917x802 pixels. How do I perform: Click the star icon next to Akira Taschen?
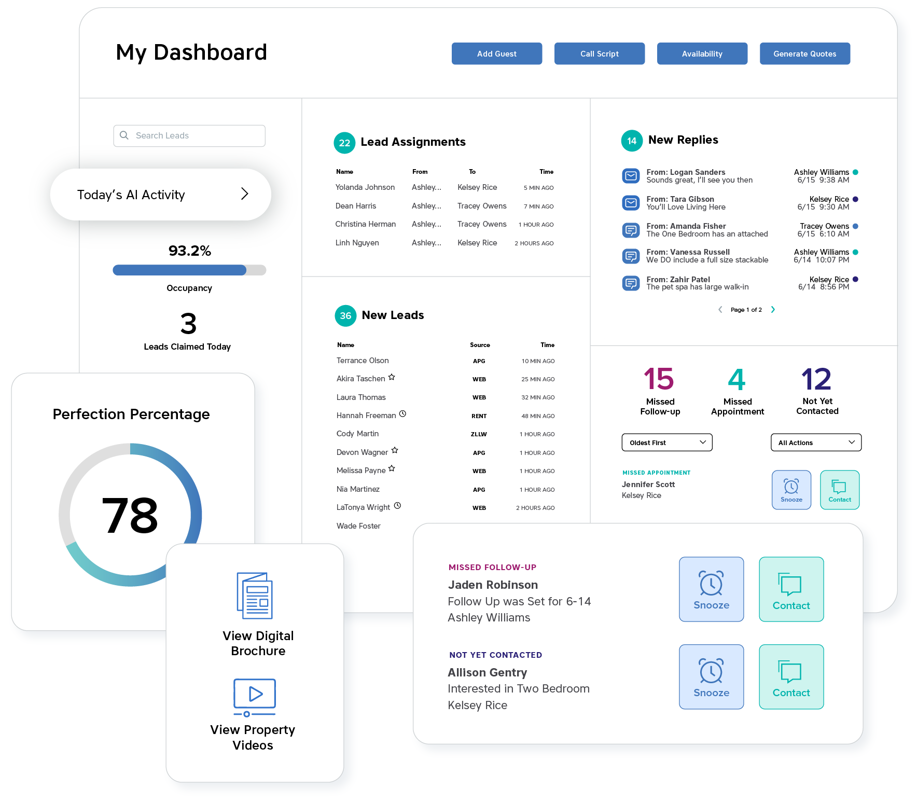click(x=392, y=378)
